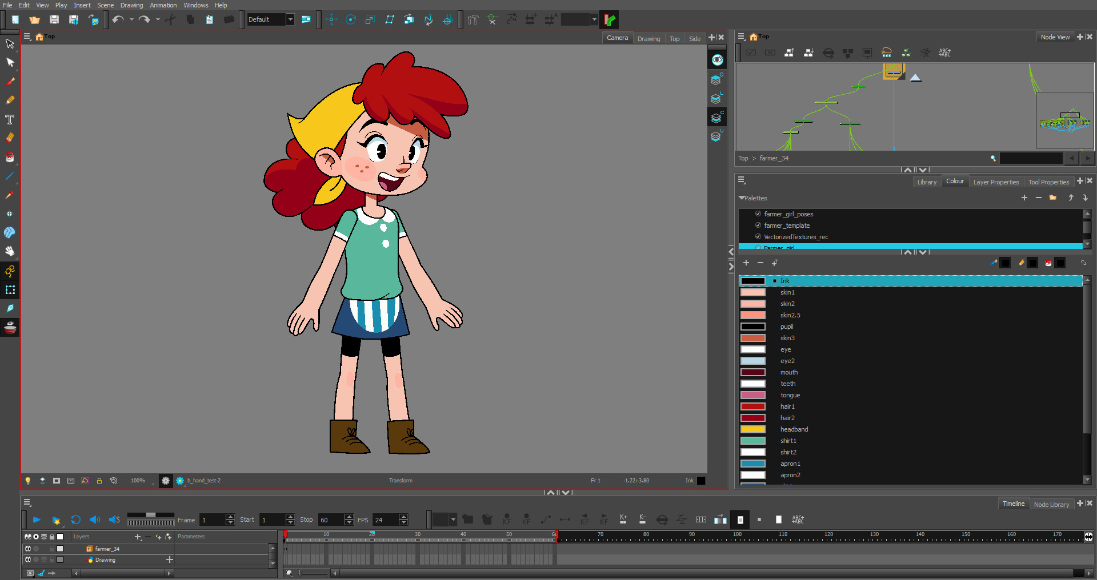Viewport: 1097px width, 580px height.
Task: Select the Skew advanced animation tool
Action: [x=390, y=19]
